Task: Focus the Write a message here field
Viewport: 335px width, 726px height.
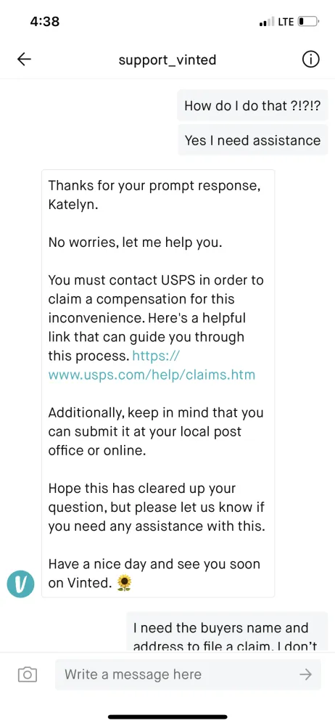Action: (188, 674)
